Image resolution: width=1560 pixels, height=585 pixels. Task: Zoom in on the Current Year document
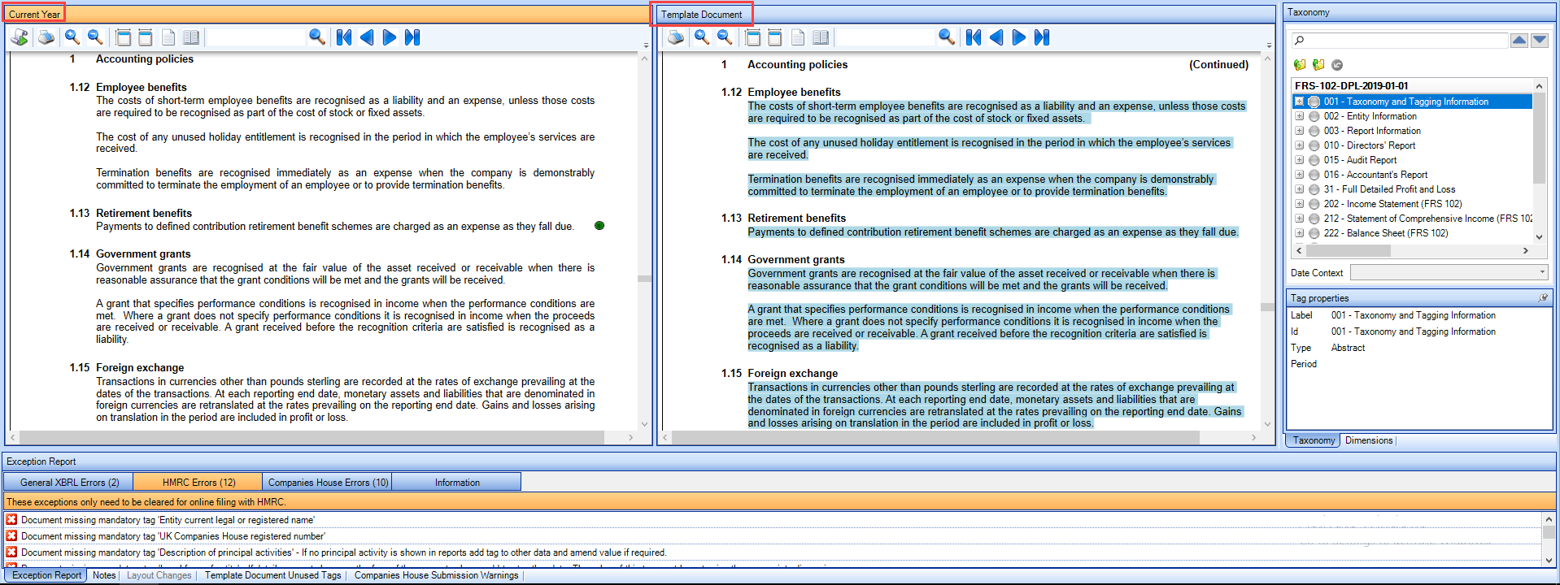click(72, 37)
